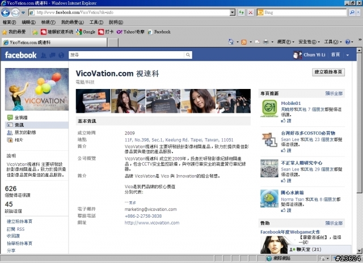Open the address bar dropdown arrow
This screenshot has width=363, height=263.
pos(233,12)
